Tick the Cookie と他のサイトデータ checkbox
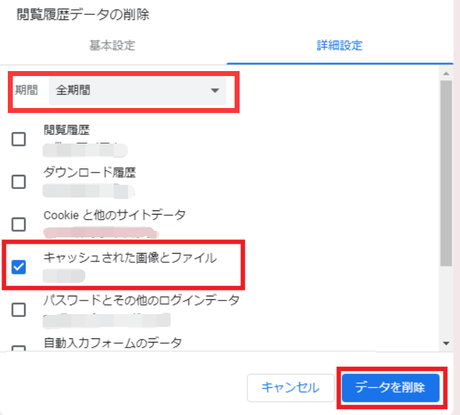This screenshot has height=415, width=460. point(19,225)
